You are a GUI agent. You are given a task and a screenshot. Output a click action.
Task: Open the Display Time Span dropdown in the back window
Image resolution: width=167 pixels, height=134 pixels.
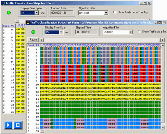[x=37, y=13]
